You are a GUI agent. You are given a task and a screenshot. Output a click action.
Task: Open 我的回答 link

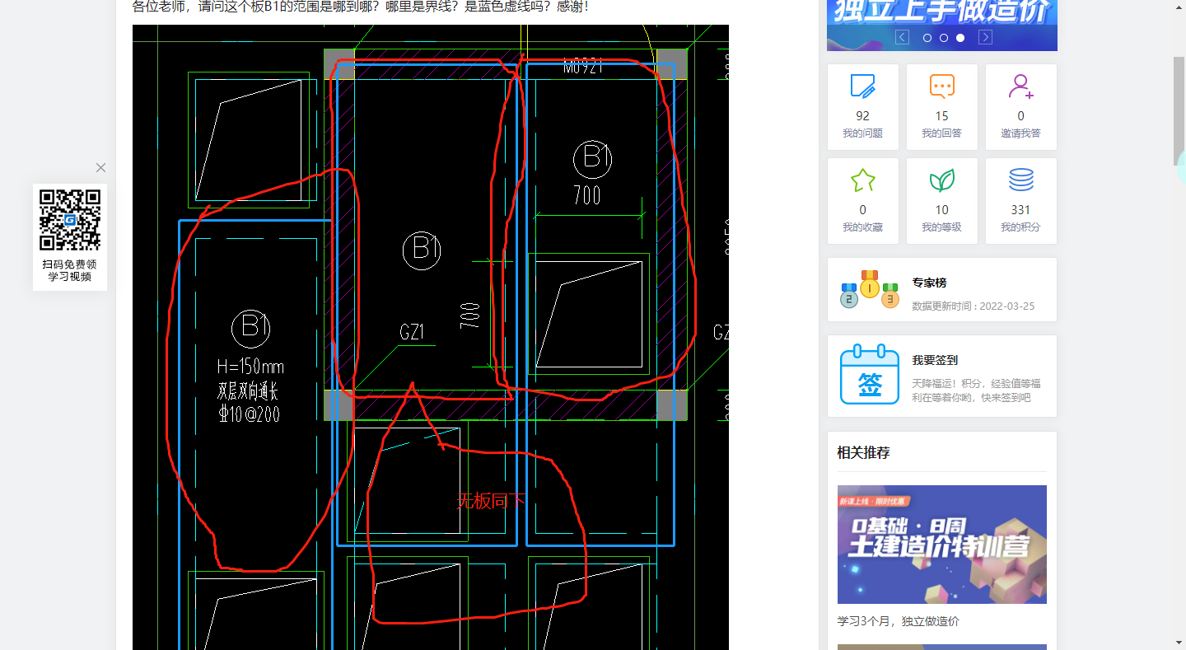[941, 133]
